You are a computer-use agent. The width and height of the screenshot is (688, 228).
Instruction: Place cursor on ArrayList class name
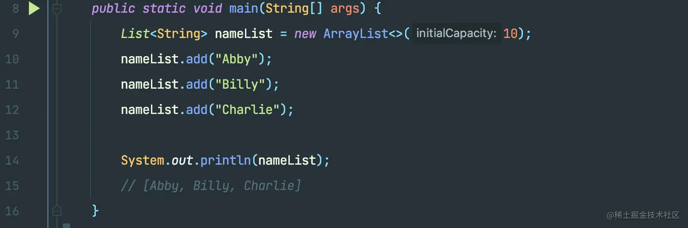pyautogui.click(x=356, y=34)
